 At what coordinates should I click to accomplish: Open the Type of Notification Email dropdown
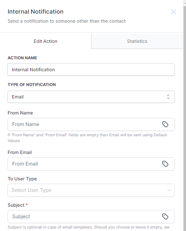point(91,97)
